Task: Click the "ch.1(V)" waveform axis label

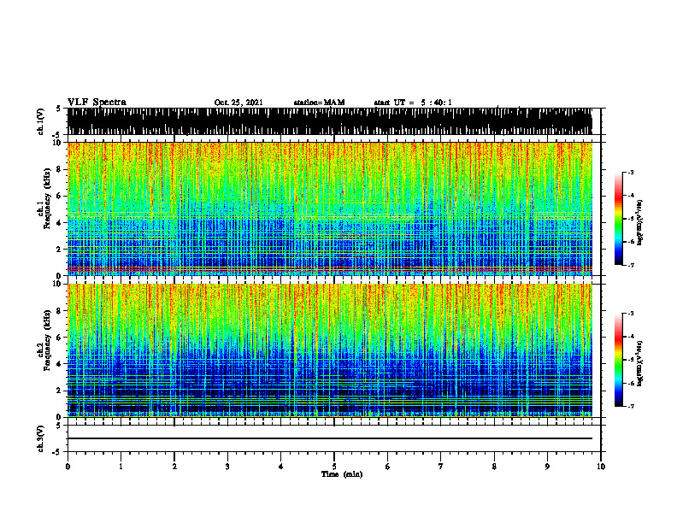Action: coord(40,121)
